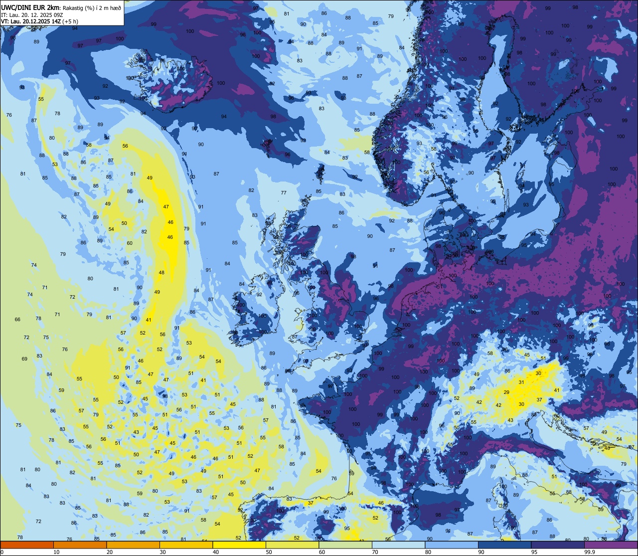This screenshot has width=638, height=556.
Task: Select the 'IT: Lau. 20. 12. 2025 09Z' line
Action: pos(32,14)
